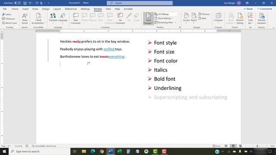The image size is (276, 155).
Task: Open Excel from the taskbar
Action: click(x=119, y=151)
